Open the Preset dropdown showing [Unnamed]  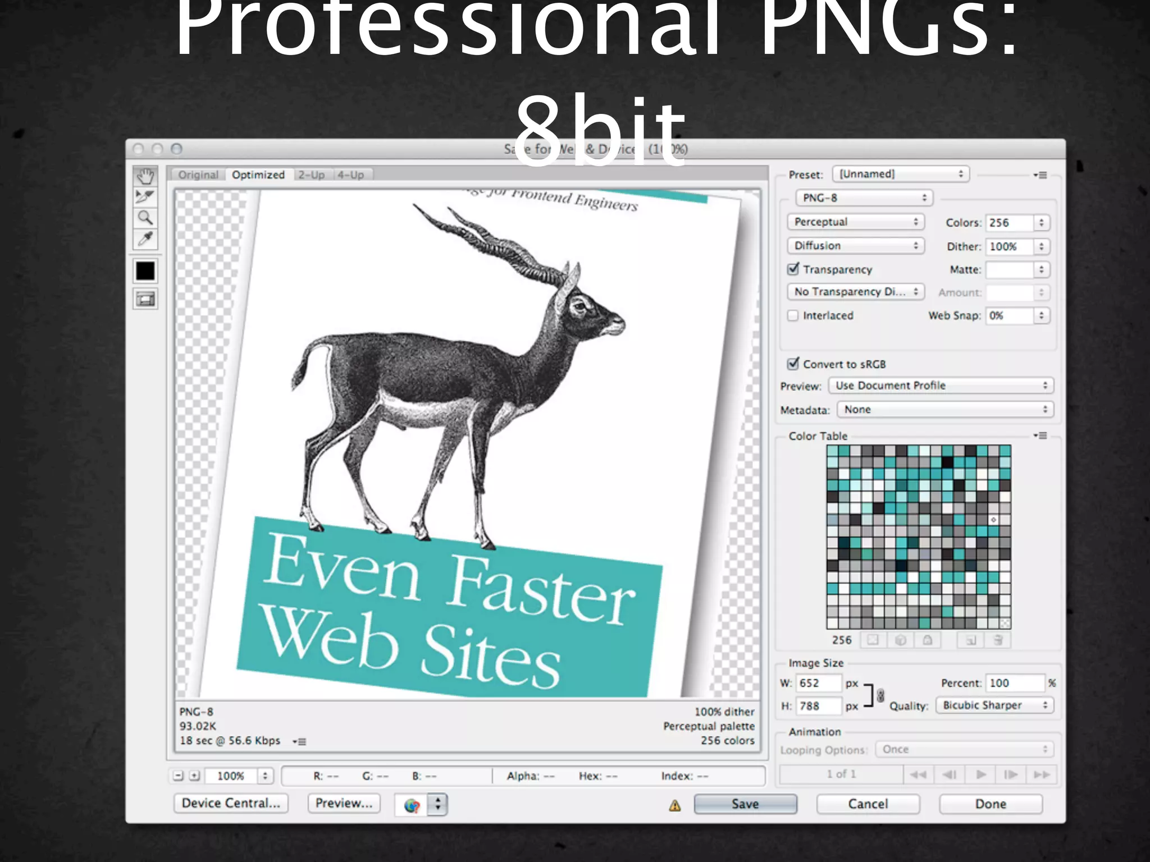coord(901,174)
